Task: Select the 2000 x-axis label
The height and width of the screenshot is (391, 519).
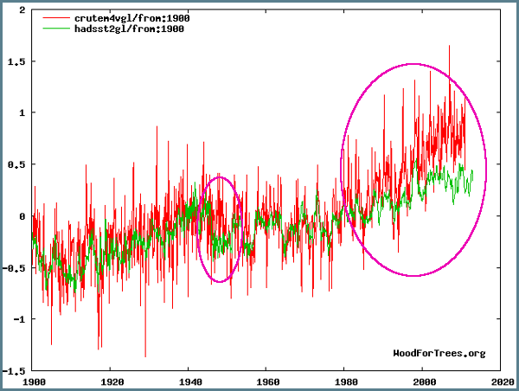Action: click(x=423, y=381)
